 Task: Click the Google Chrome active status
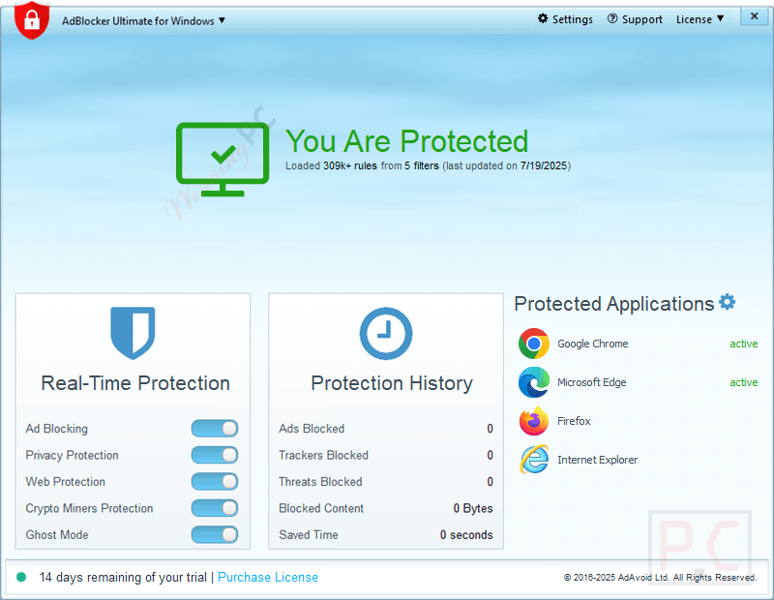click(x=744, y=344)
